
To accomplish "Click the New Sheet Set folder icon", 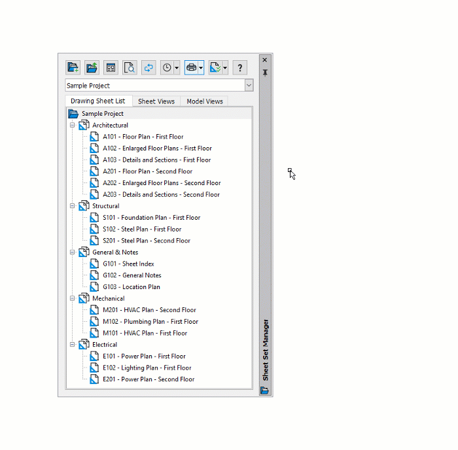I will click(x=73, y=67).
